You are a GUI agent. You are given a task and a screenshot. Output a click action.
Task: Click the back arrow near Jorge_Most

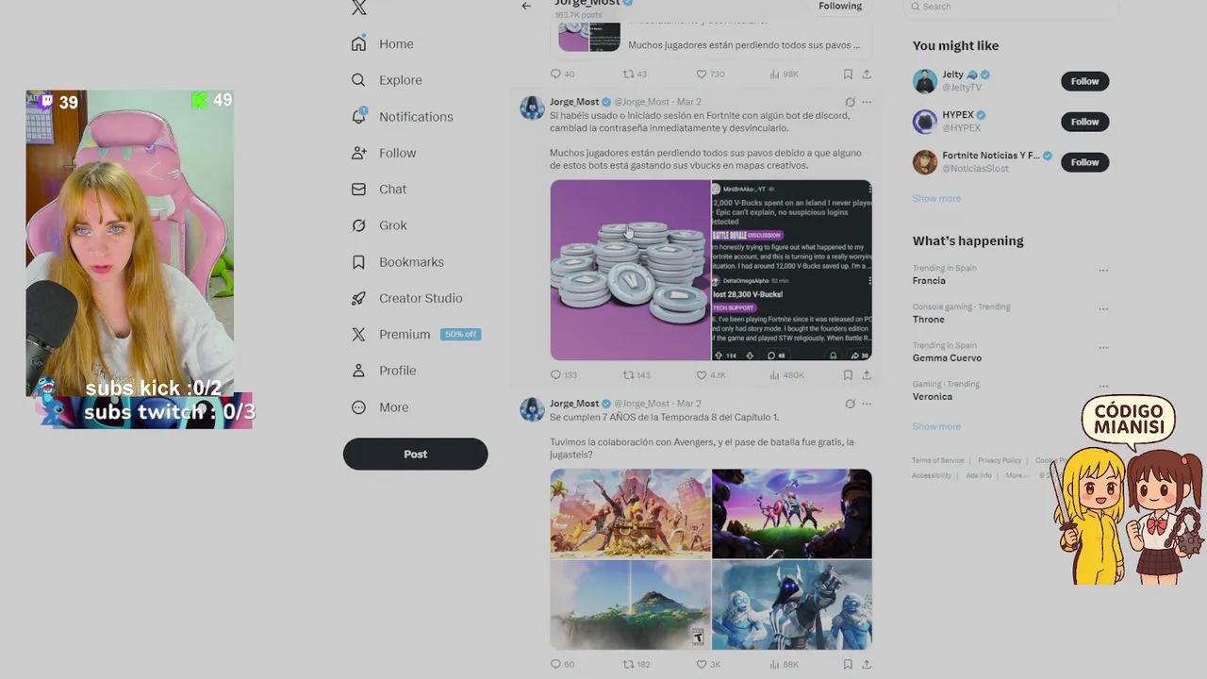click(526, 6)
